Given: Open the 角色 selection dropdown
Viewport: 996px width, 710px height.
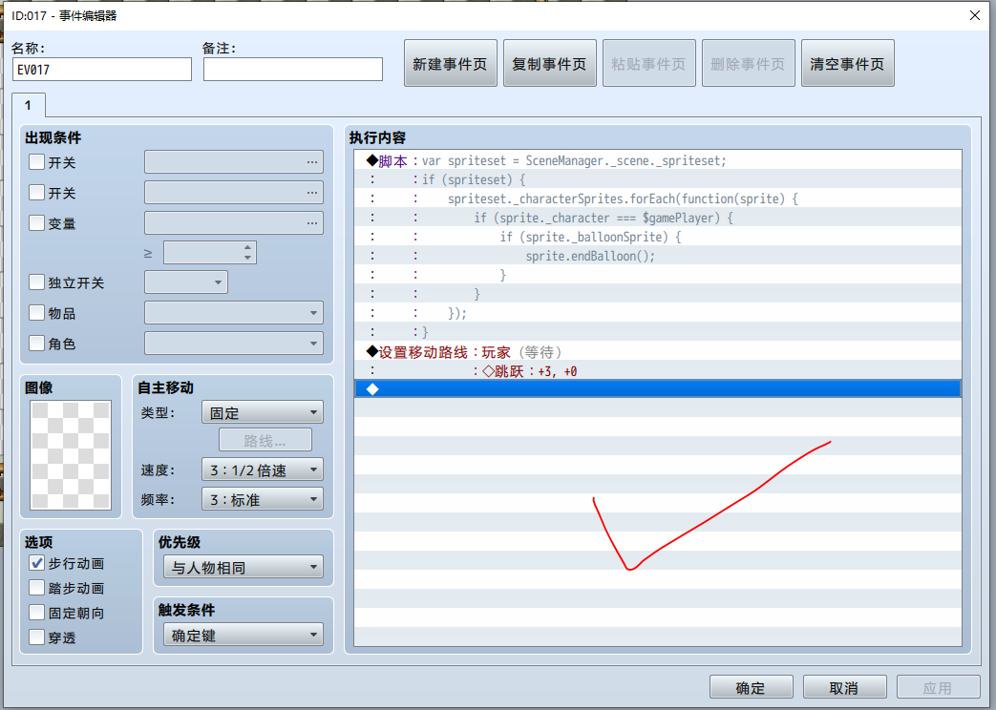Looking at the screenshot, I should (234, 343).
